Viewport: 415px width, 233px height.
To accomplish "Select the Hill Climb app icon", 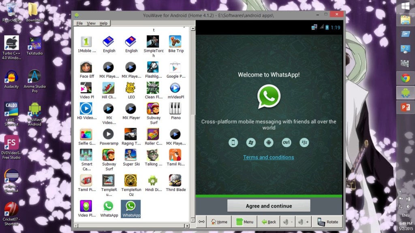I will pos(108,88).
